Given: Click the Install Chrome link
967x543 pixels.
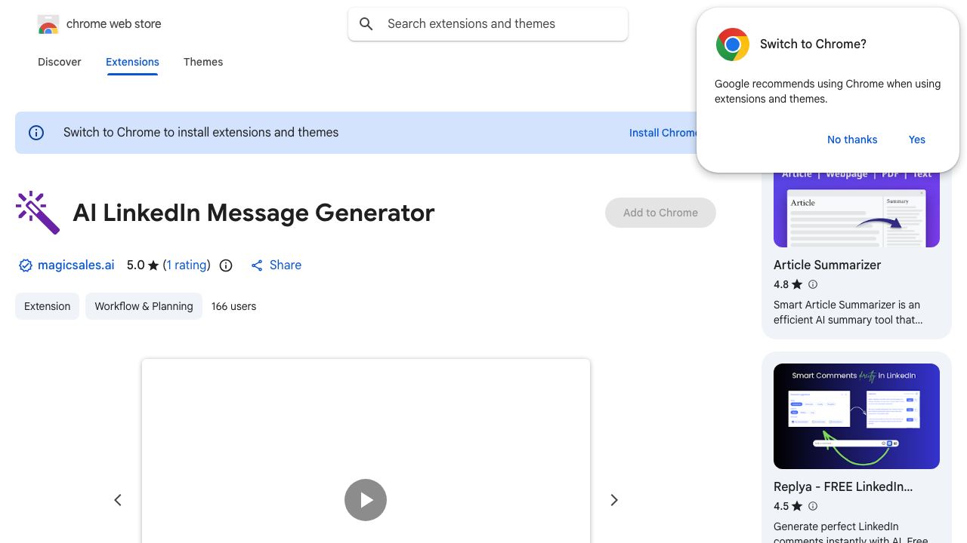Looking at the screenshot, I should pyautogui.click(x=663, y=133).
